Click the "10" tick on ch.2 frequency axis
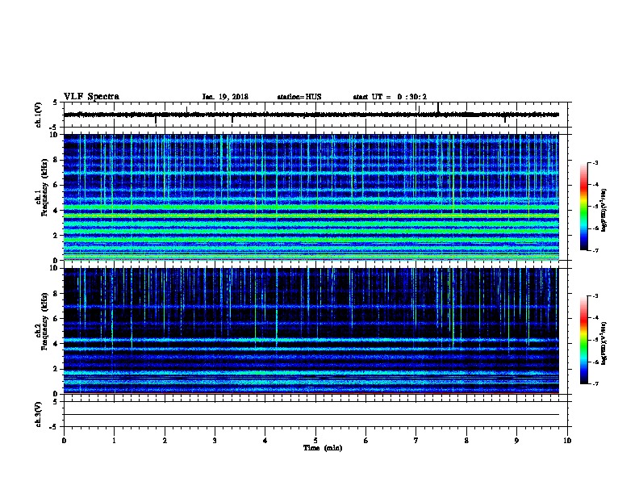This screenshot has width=639, height=494. tap(53, 268)
